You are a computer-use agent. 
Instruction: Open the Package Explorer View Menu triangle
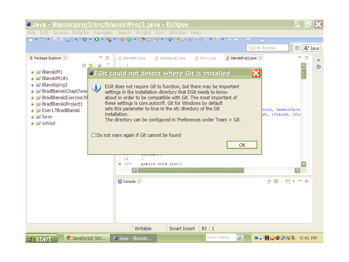coord(108,64)
